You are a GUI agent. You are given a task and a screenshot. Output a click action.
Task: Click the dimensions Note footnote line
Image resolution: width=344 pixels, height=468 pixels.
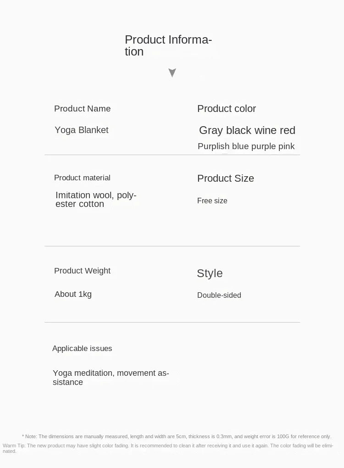coord(176,436)
